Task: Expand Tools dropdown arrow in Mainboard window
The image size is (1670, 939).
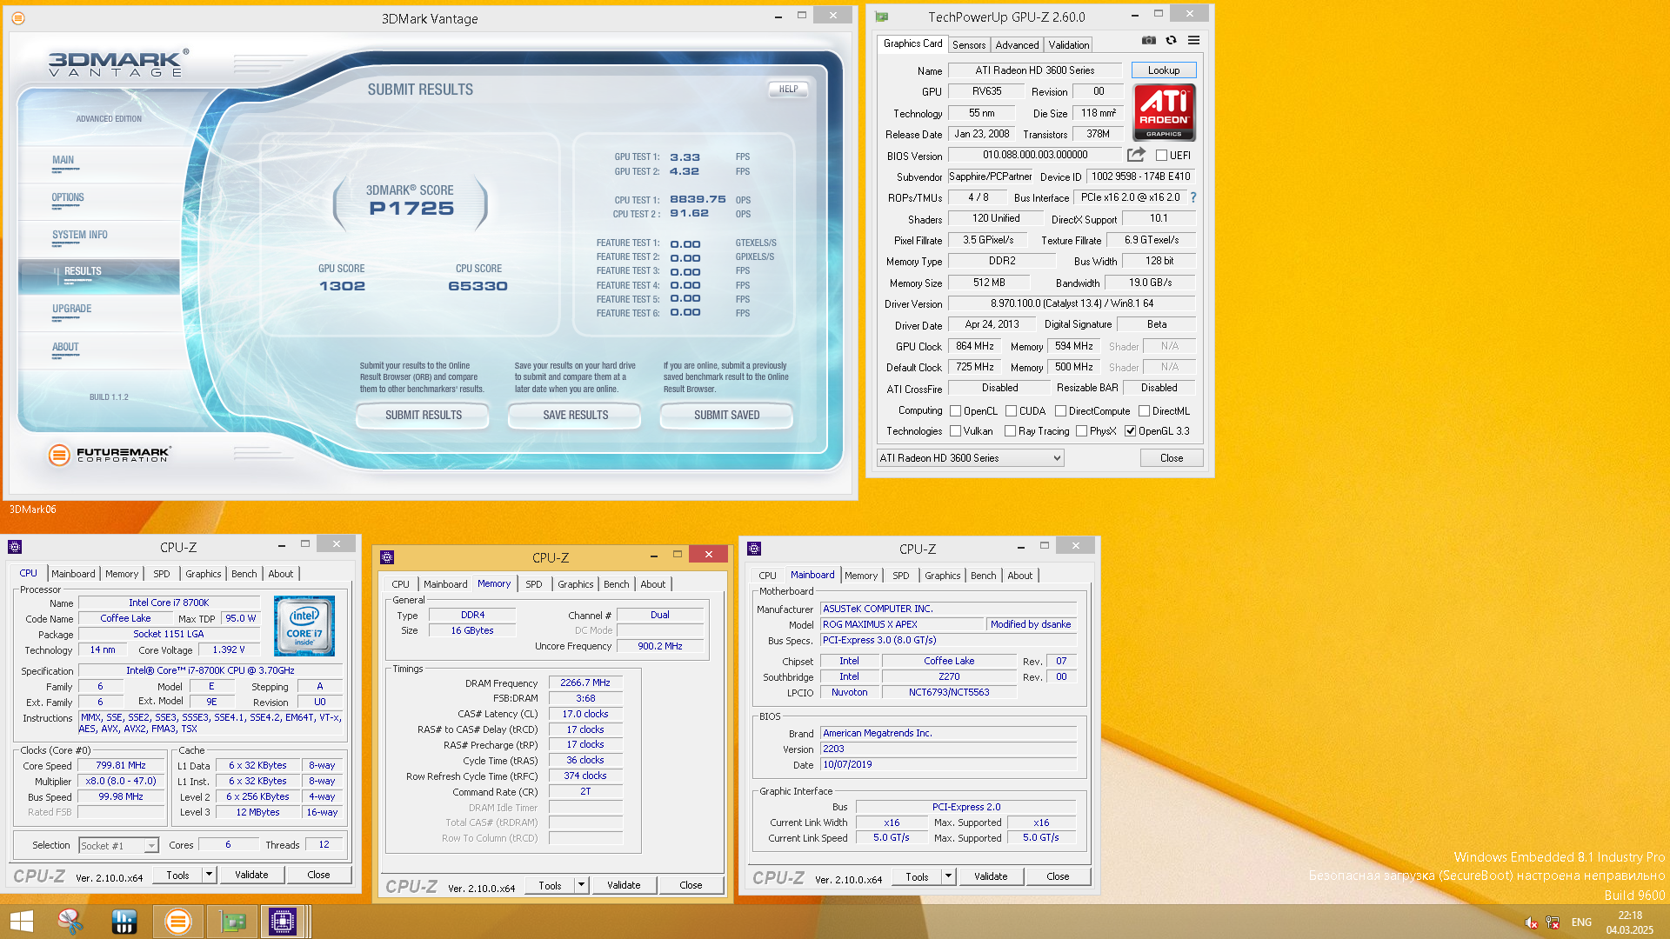Action: coord(948,876)
